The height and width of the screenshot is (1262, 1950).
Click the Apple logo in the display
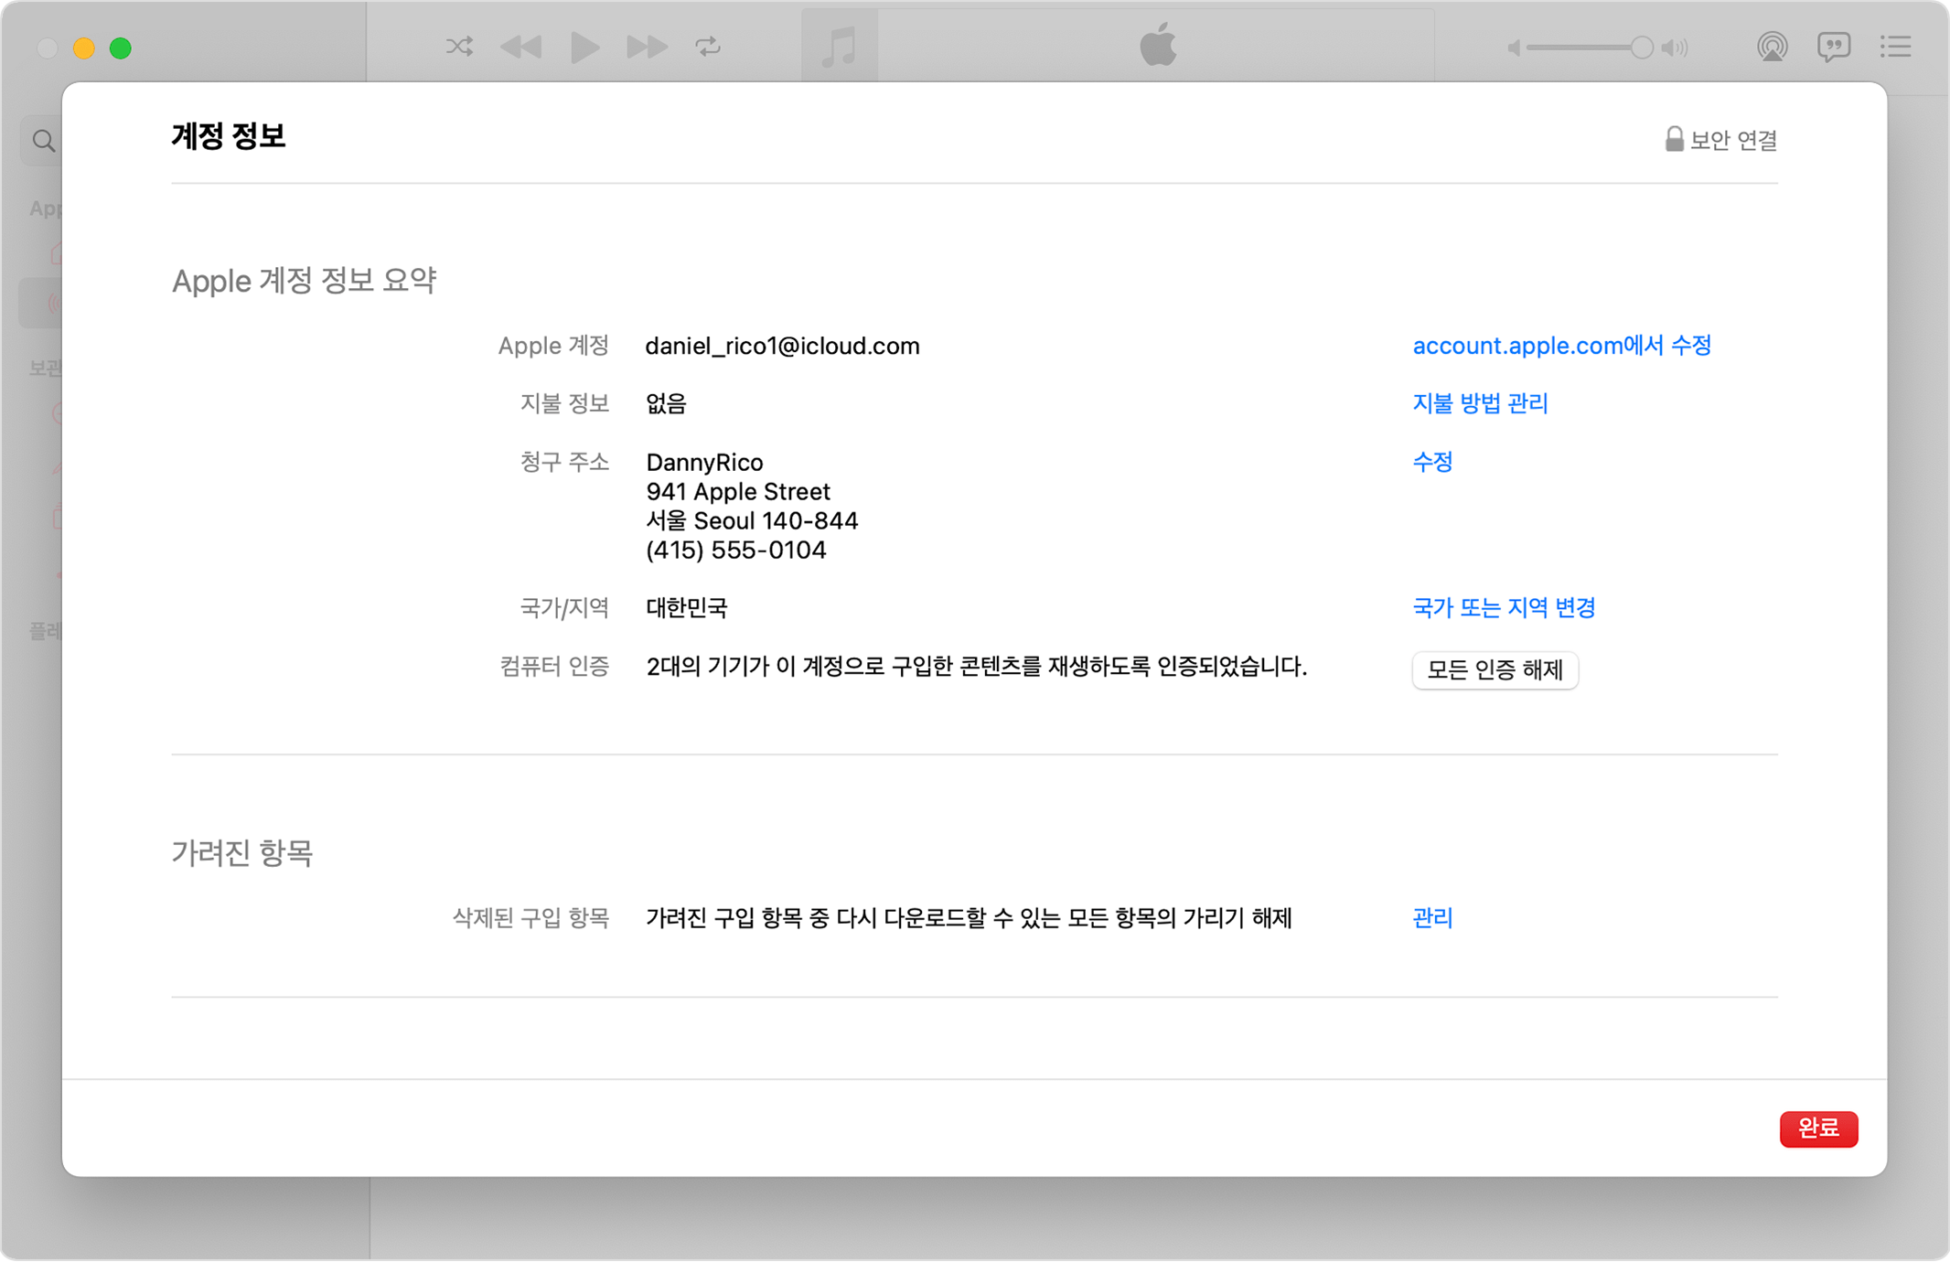point(1158,45)
